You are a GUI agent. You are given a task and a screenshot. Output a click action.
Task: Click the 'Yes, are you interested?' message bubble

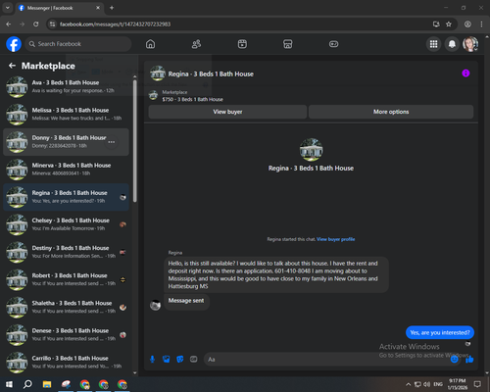point(440,332)
